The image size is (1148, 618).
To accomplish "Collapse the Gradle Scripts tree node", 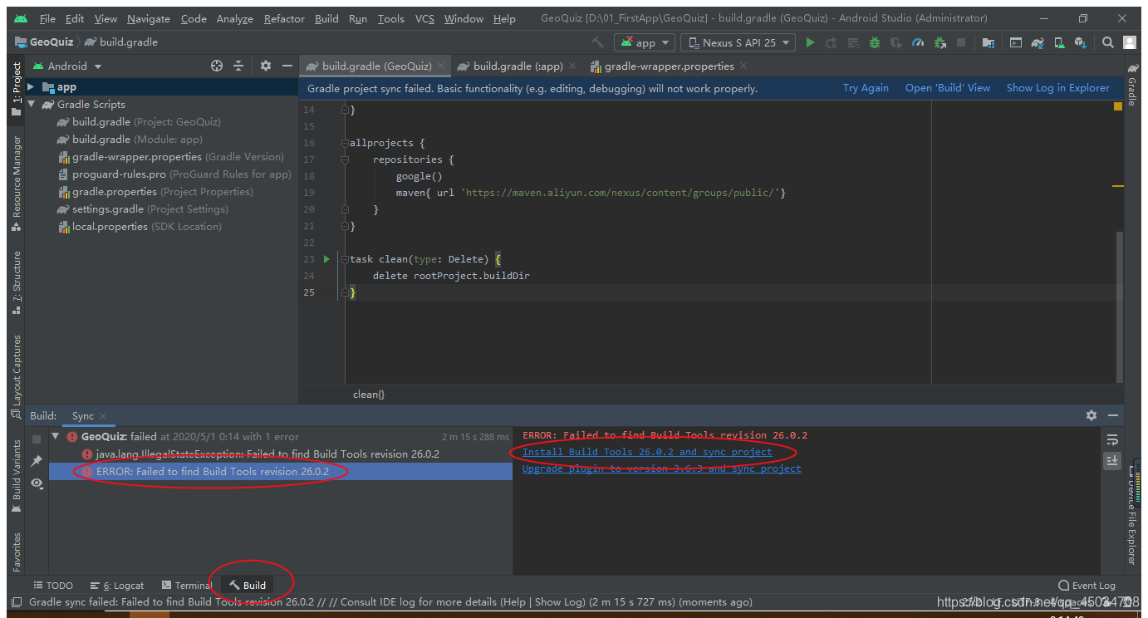I will (x=31, y=104).
